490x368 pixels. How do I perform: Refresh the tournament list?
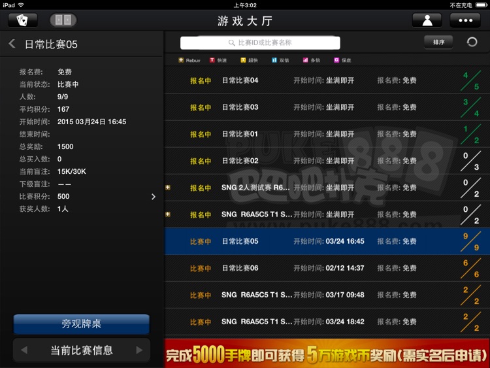(x=472, y=42)
